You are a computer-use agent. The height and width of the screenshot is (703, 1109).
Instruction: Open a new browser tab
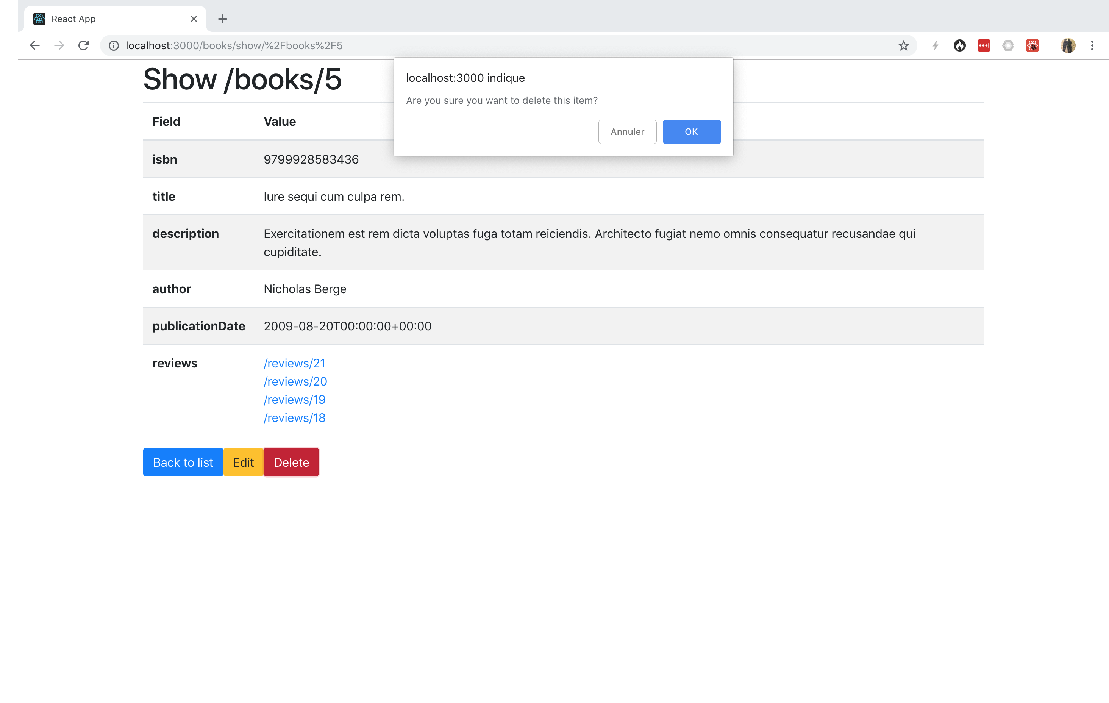222,19
